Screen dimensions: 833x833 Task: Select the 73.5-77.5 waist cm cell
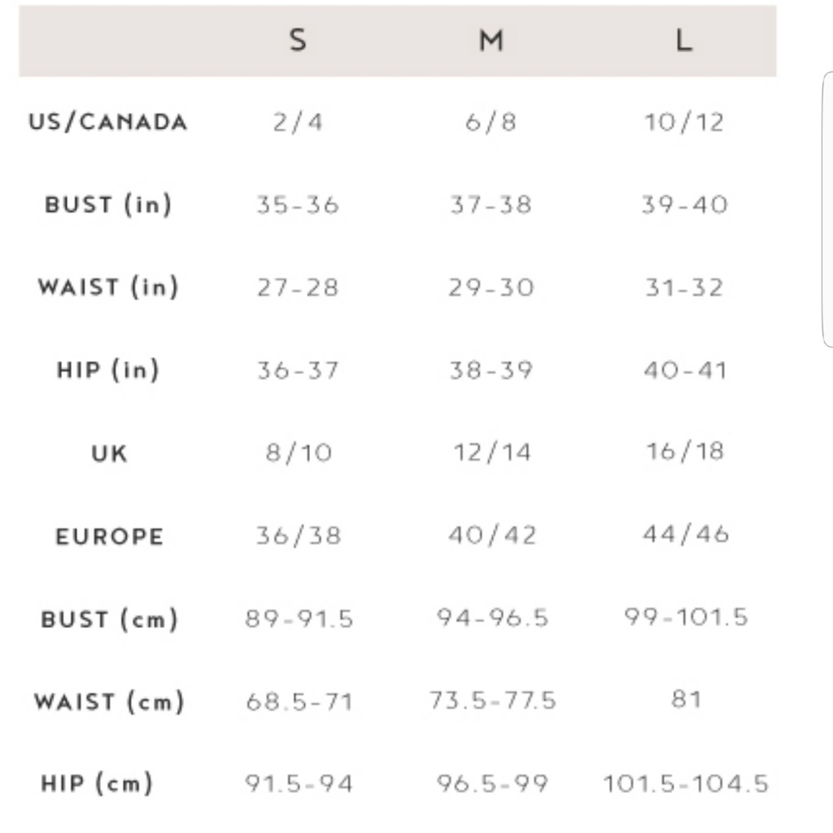pos(492,701)
